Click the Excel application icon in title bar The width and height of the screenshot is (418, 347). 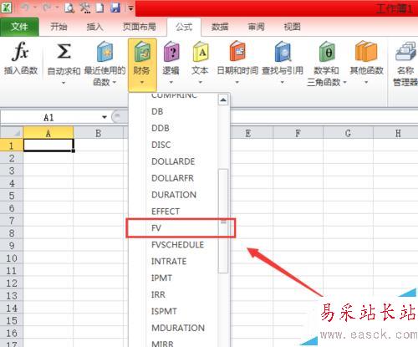pos(6,8)
